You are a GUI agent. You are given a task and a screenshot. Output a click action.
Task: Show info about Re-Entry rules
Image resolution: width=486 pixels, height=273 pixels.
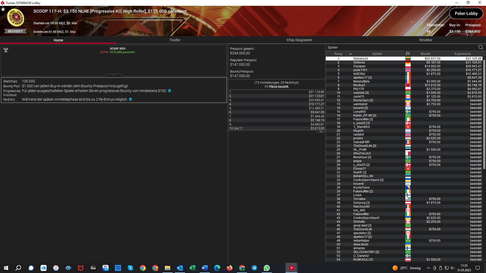pyautogui.click(x=131, y=99)
